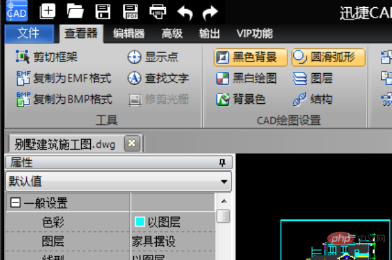Switch to the 输出 tab

point(209,33)
